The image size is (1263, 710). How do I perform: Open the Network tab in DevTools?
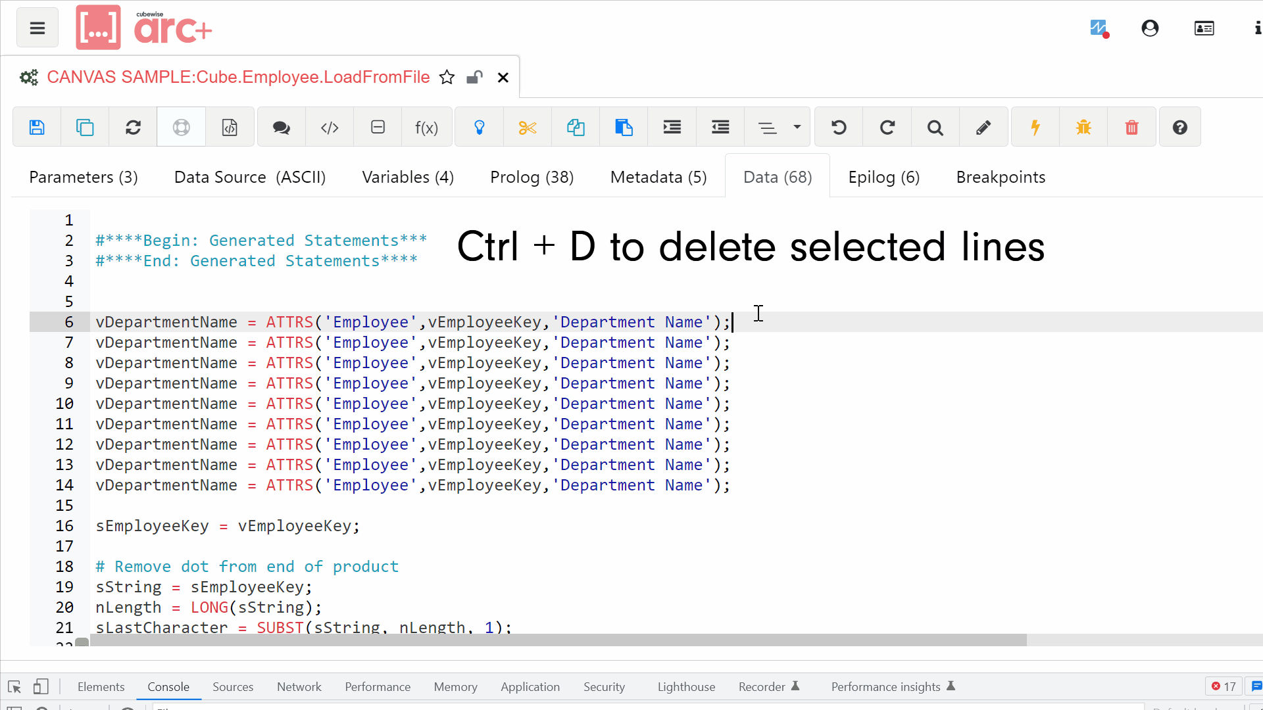click(x=299, y=686)
